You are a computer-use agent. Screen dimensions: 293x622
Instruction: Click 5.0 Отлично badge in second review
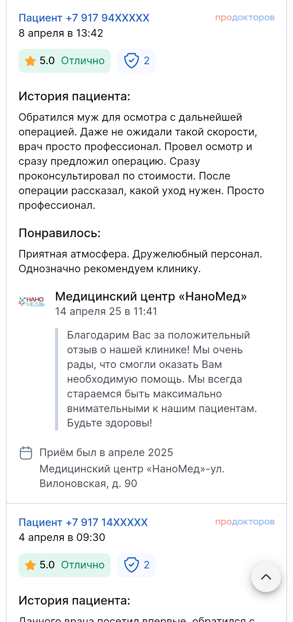(x=65, y=565)
